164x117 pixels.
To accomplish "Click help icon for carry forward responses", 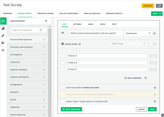I will click(155, 95).
